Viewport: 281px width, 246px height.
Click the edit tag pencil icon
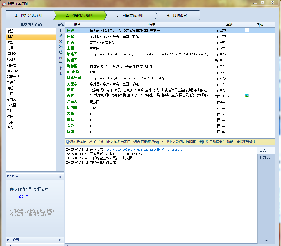tap(60, 36)
